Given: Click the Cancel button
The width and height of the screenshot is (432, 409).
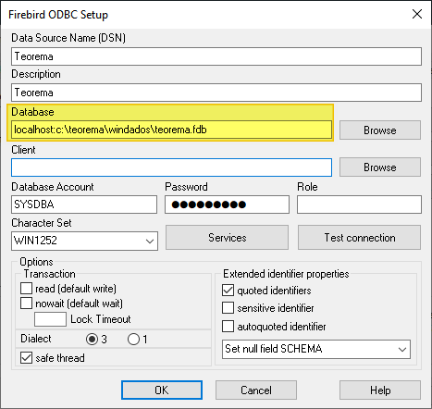Looking at the screenshot, I should coord(256,390).
